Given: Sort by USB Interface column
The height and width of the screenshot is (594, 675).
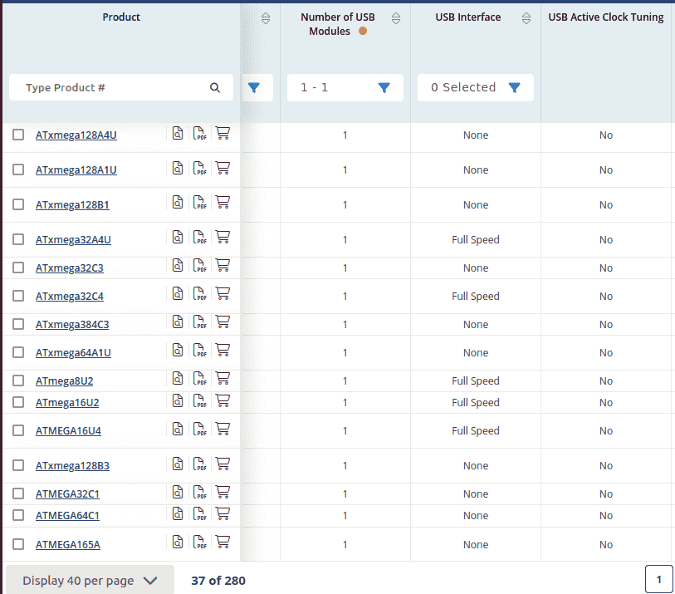Looking at the screenshot, I should pos(526,18).
